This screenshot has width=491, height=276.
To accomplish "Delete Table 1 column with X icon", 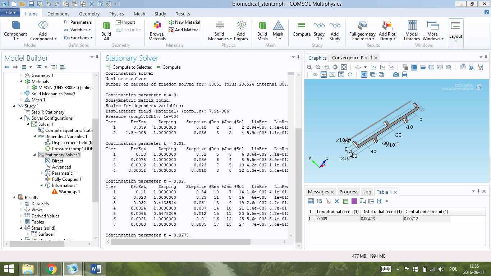I will coord(337,201).
